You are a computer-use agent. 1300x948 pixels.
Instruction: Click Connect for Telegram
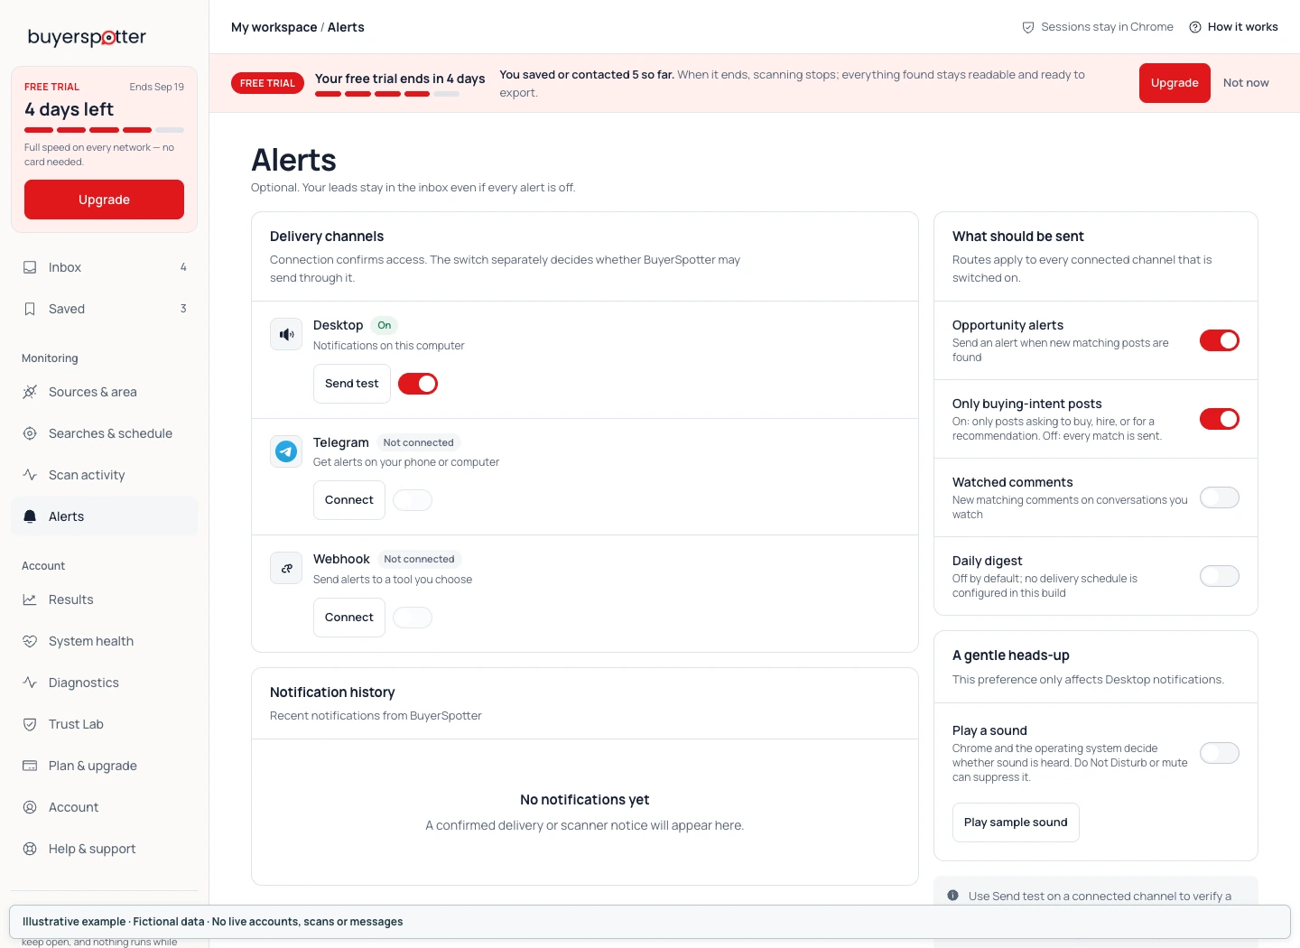pyautogui.click(x=349, y=500)
